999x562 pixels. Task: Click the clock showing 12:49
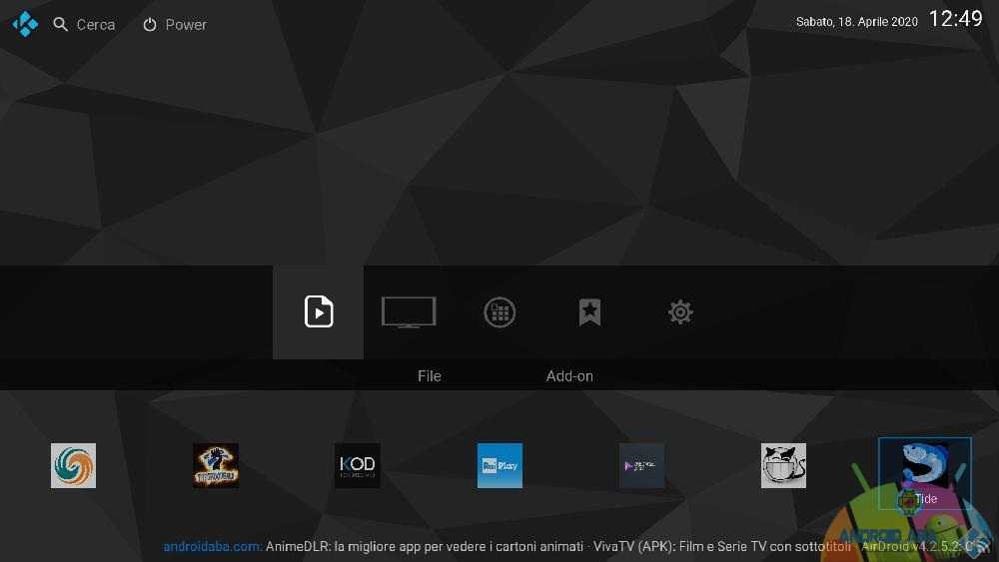pos(956,19)
